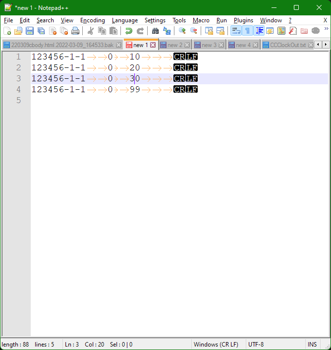Viewport: 331px width, 350px height.
Task: Zoom in using the magnifier plus icon
Action: pos(182,31)
